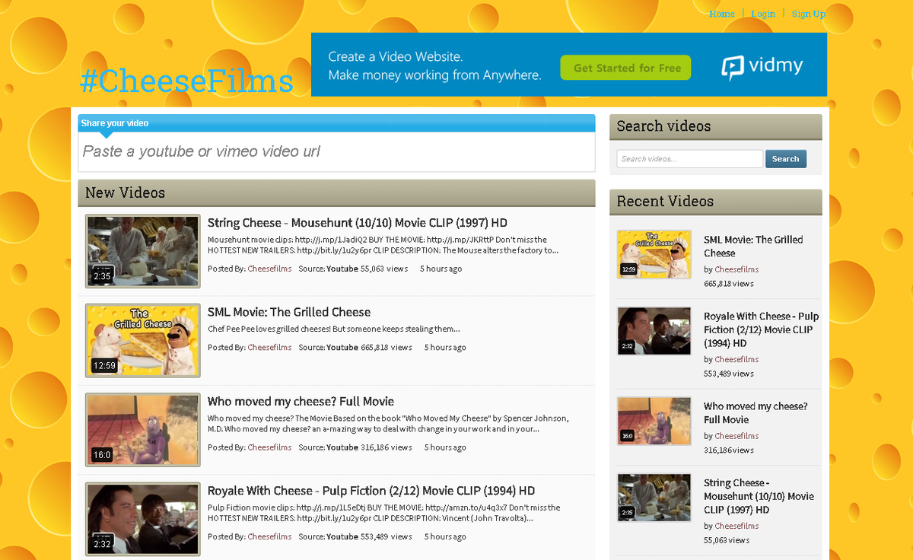The width and height of the screenshot is (913, 560).
Task: Click the #CheeseFilms site title
Action: (x=186, y=81)
